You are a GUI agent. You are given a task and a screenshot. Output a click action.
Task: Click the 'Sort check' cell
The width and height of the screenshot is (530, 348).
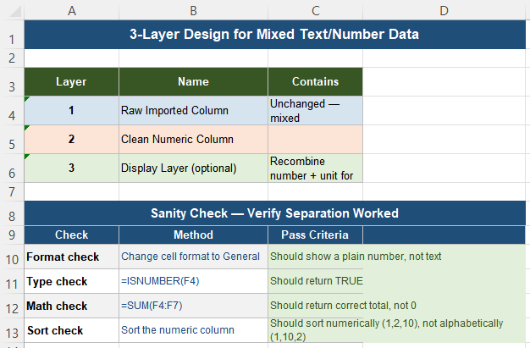pos(72,330)
